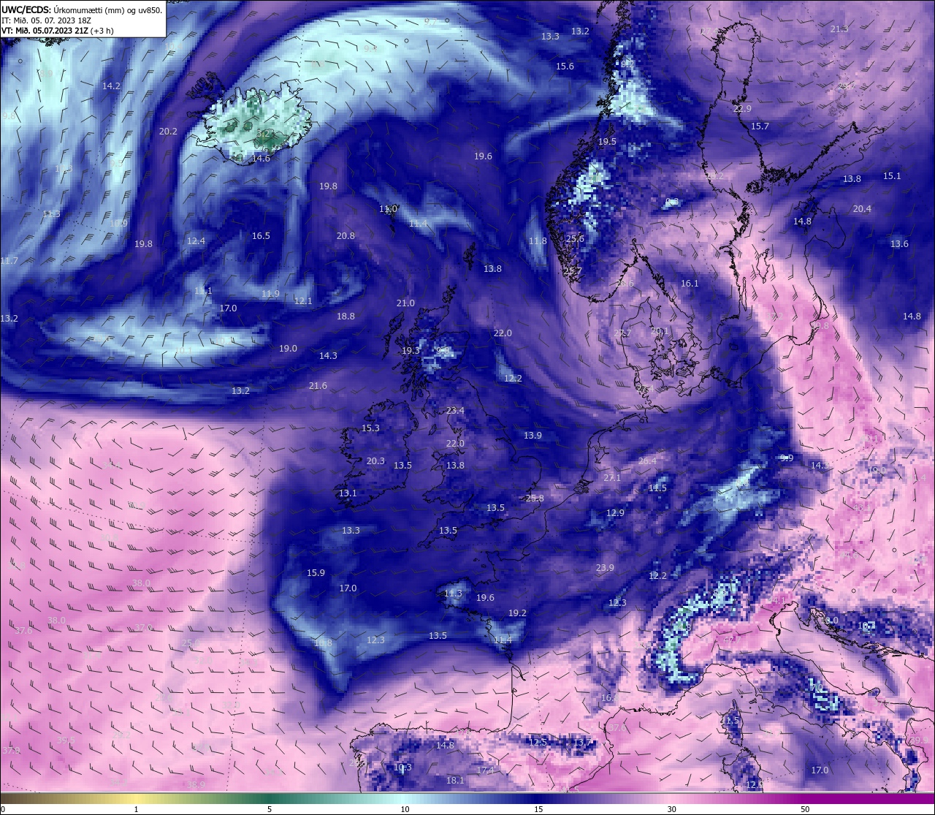Click the 16.5 value on the map
935x815 pixels.
point(261,236)
